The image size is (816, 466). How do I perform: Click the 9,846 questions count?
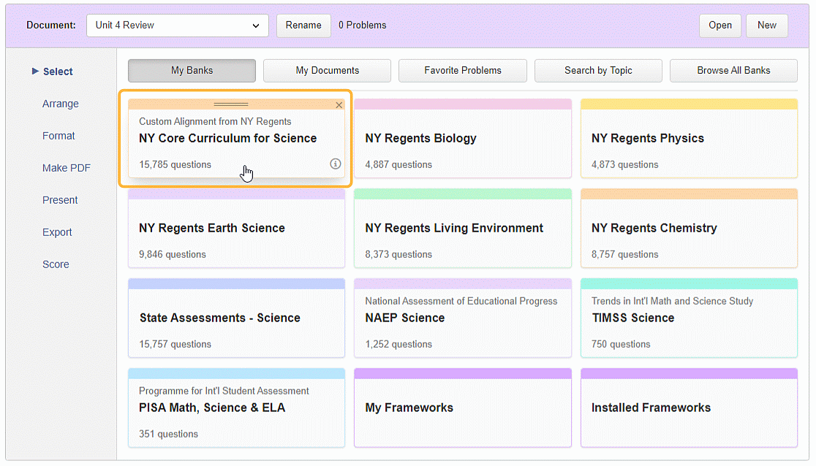tap(173, 255)
